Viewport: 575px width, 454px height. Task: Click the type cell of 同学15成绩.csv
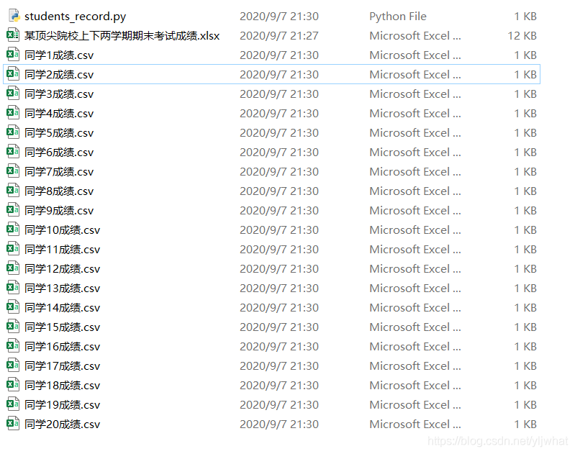pyautogui.click(x=415, y=327)
